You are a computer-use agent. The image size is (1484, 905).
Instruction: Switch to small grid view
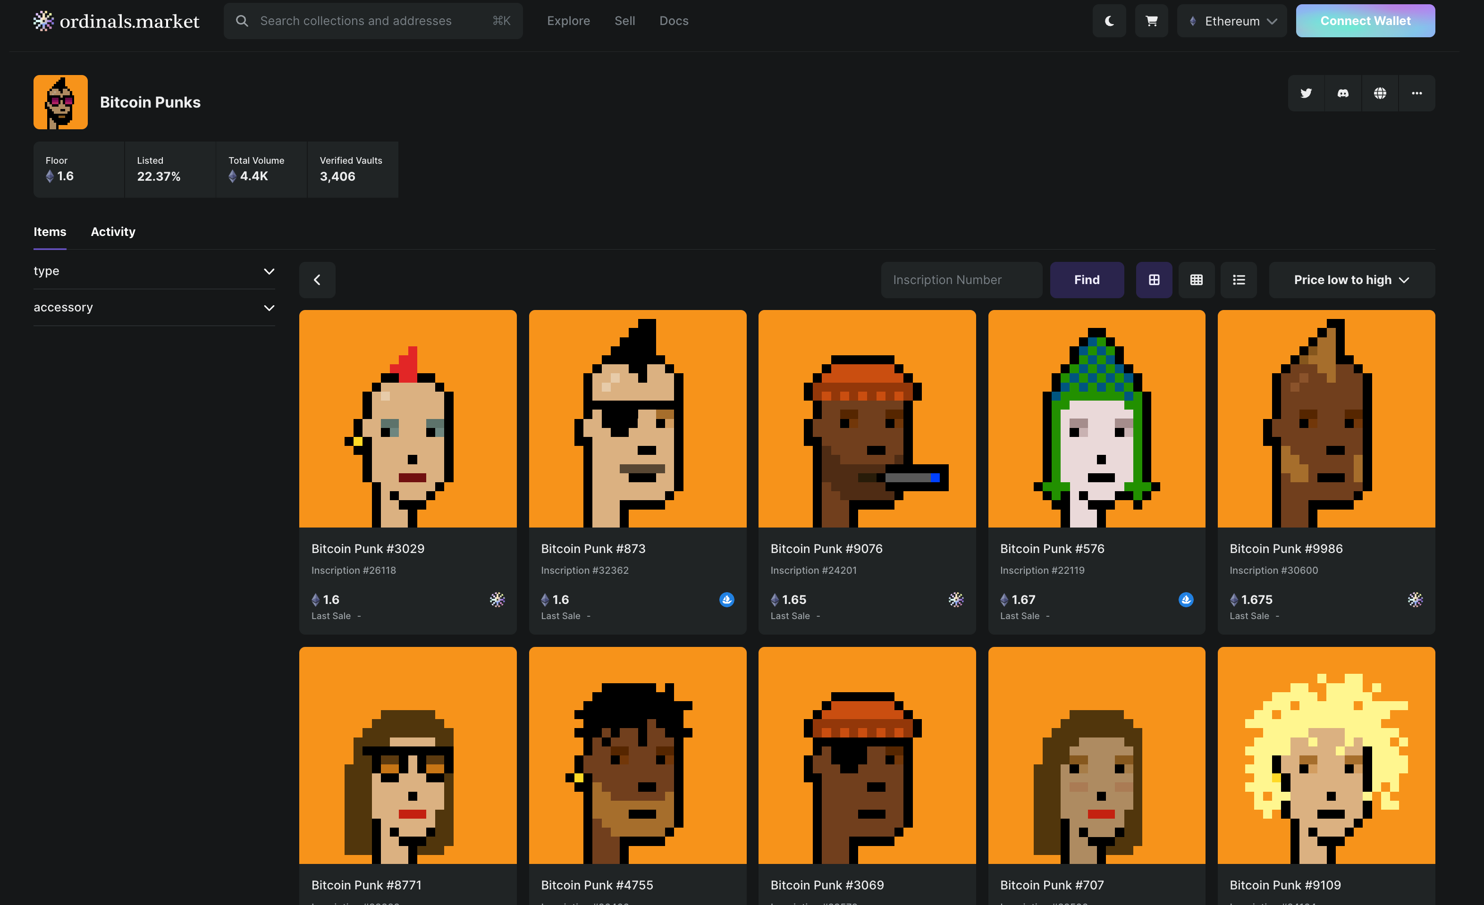point(1196,280)
